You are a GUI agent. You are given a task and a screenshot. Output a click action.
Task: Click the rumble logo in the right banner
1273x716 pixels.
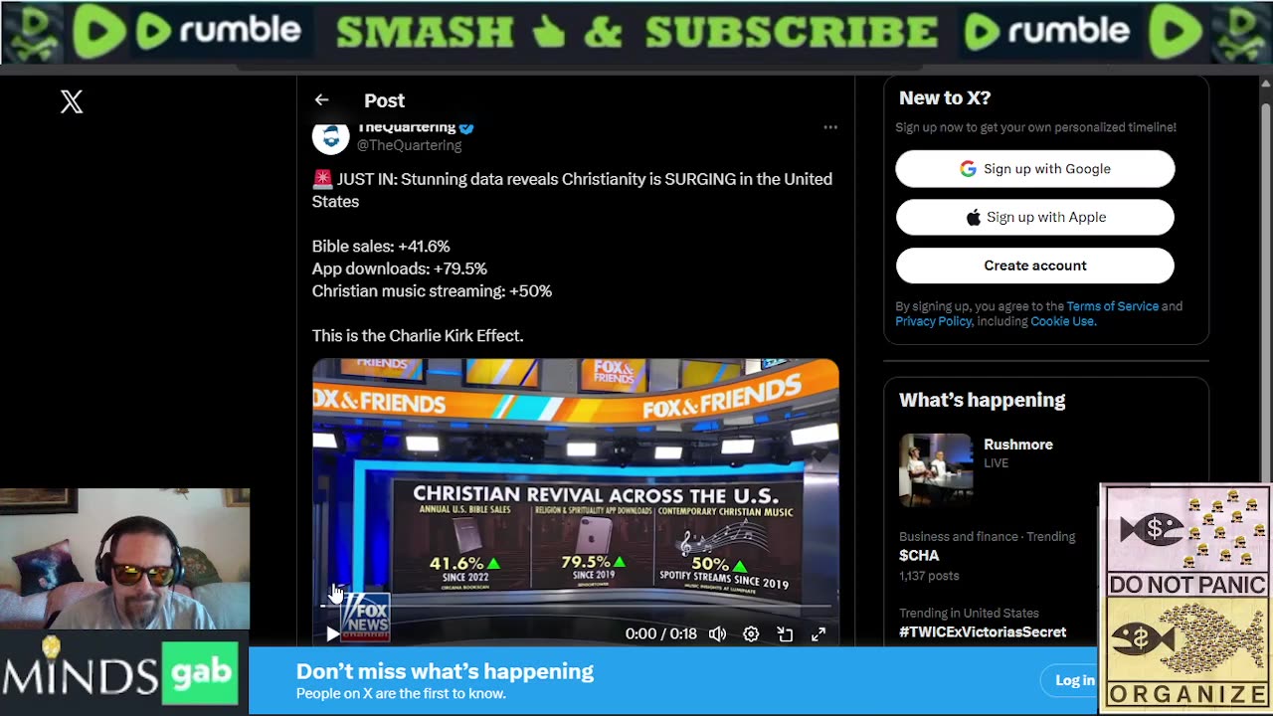[1047, 31]
